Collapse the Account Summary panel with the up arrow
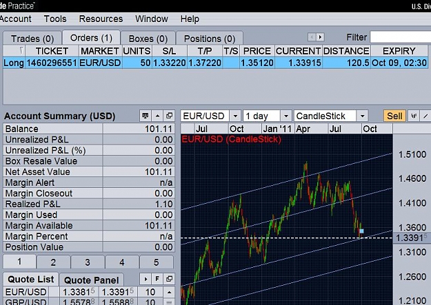The width and height of the screenshot is (431, 305). click(157, 116)
